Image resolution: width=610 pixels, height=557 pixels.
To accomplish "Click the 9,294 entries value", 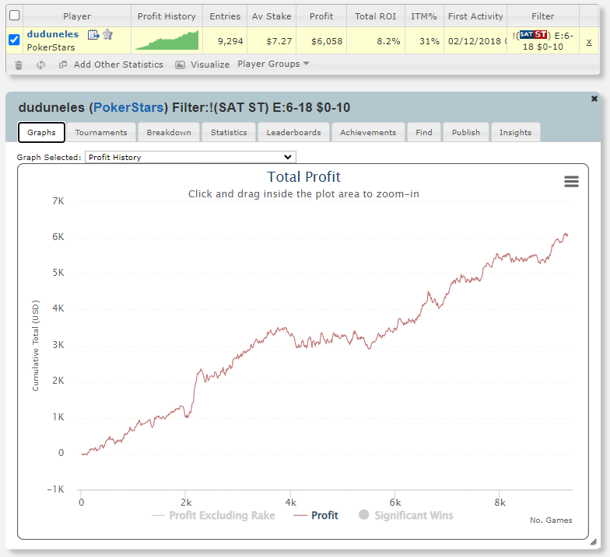I will pyautogui.click(x=230, y=41).
